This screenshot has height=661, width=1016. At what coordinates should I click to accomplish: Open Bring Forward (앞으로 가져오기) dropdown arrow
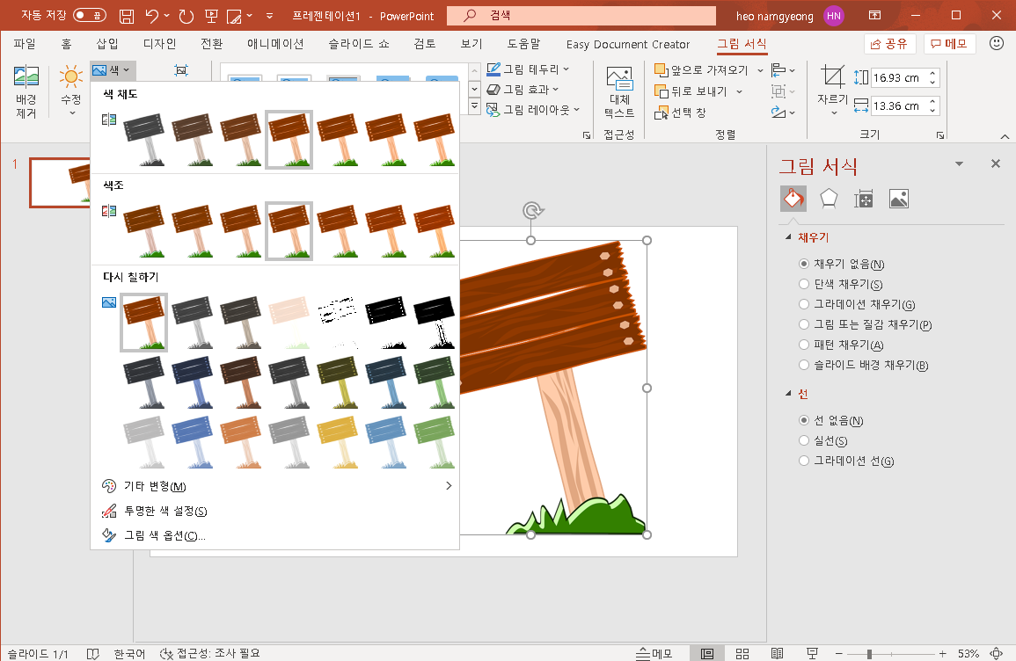pos(760,70)
